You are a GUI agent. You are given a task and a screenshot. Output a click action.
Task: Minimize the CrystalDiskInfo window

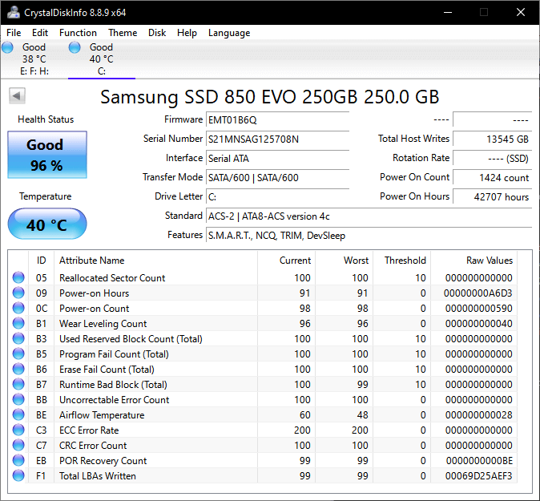click(448, 12)
